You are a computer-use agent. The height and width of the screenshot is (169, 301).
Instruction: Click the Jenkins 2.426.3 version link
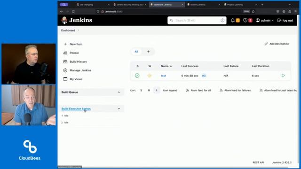click(x=282, y=162)
